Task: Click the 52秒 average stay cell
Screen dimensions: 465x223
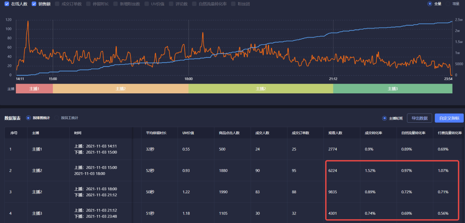Action: coord(150,170)
